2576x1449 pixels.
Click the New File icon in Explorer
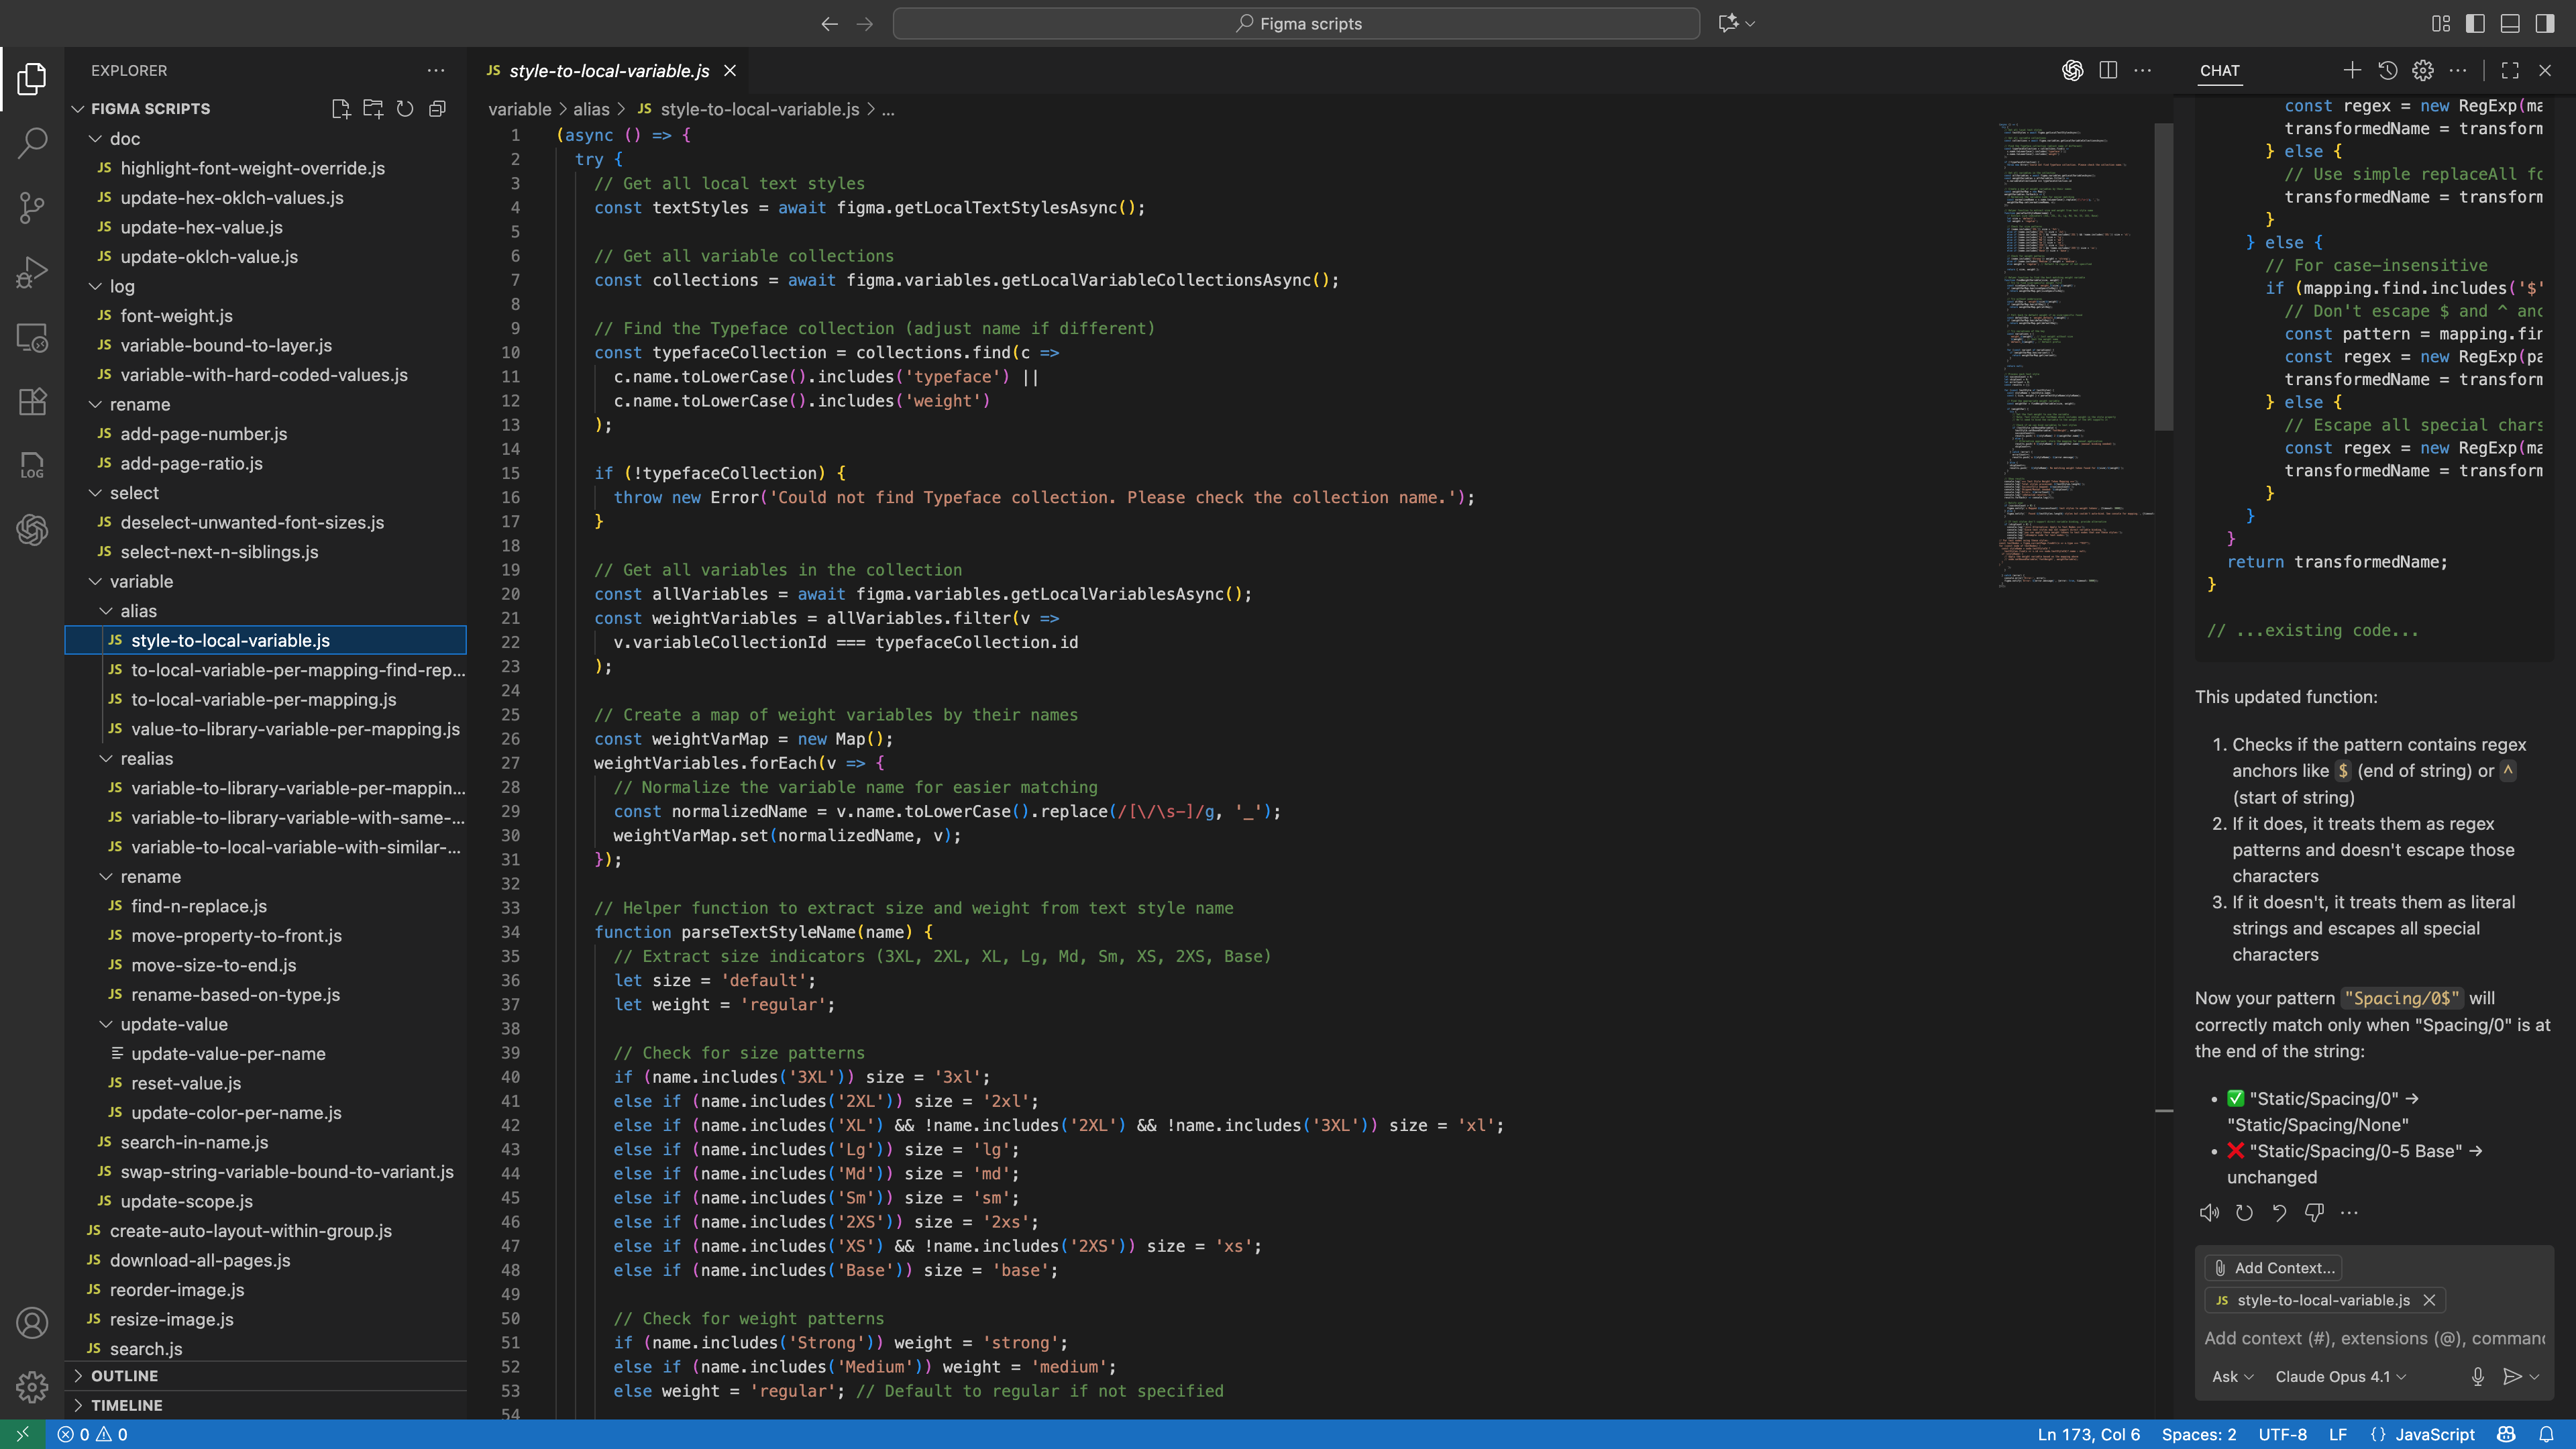pyautogui.click(x=340, y=109)
